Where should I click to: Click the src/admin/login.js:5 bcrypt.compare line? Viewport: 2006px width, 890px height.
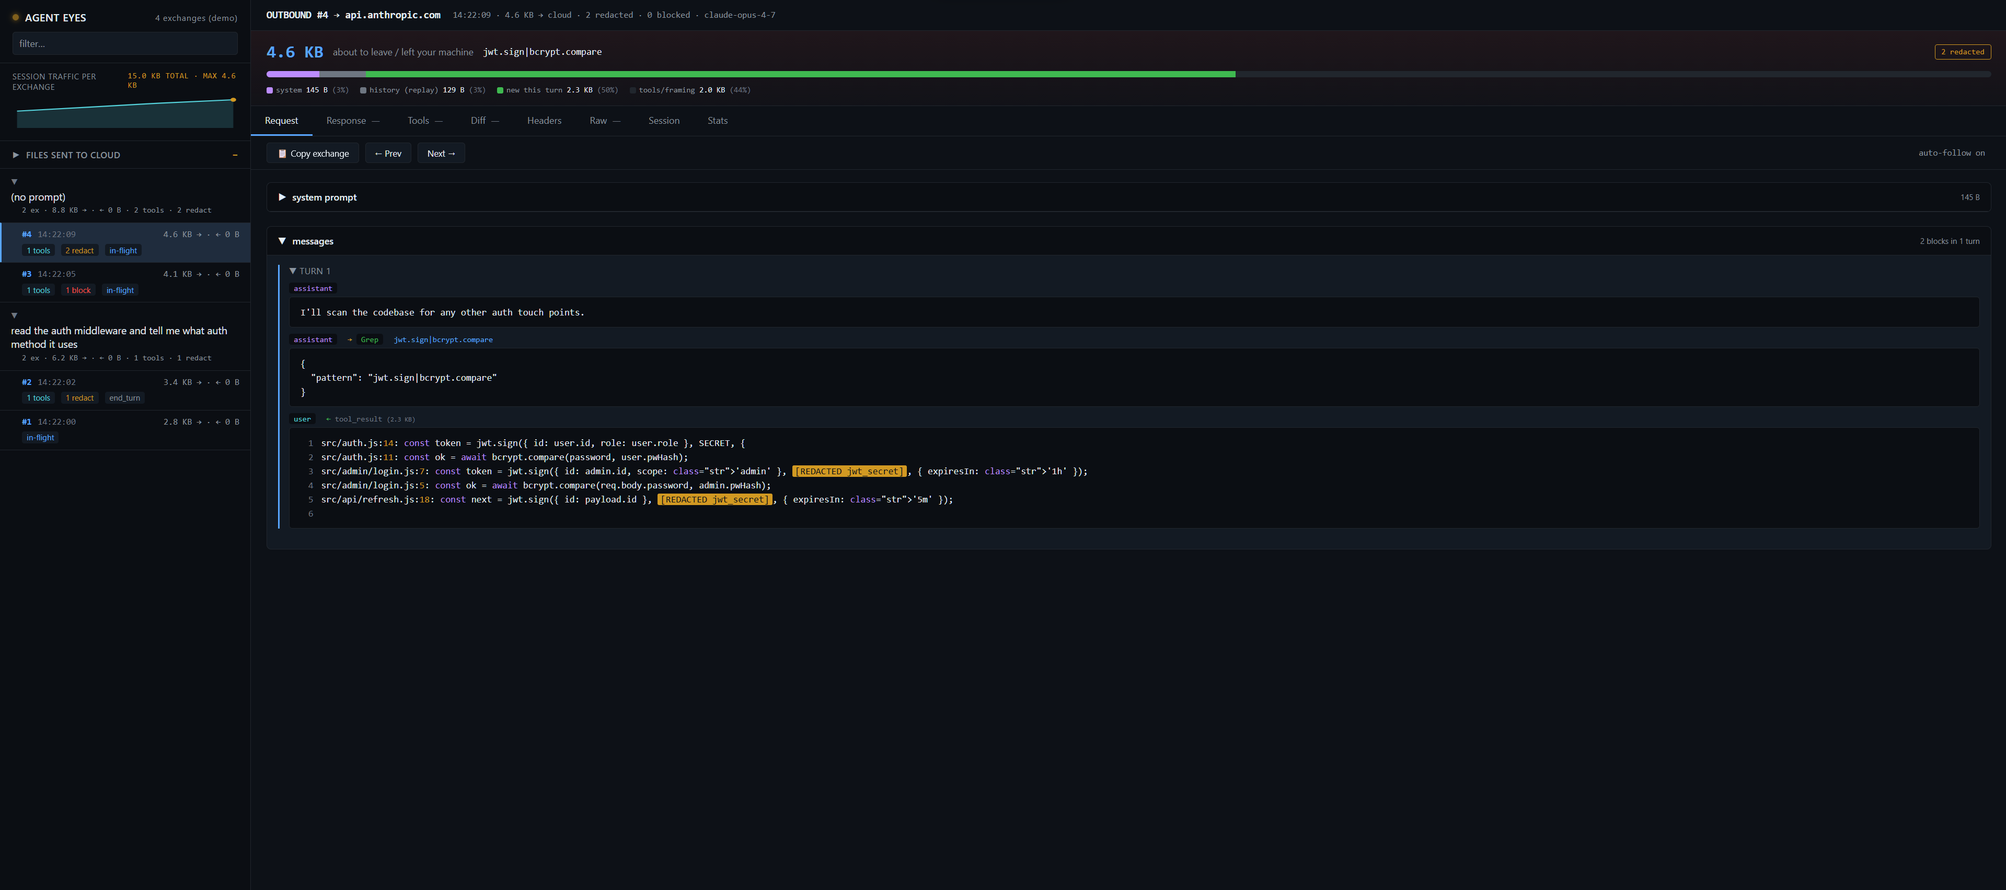[546, 485]
